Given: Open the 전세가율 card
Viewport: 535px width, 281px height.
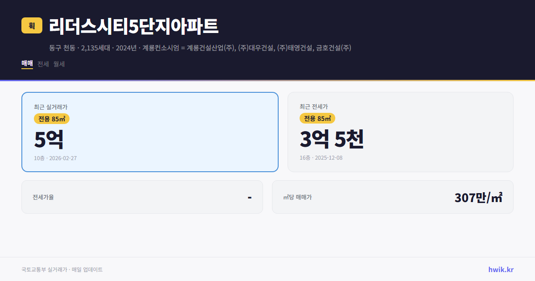Looking at the screenshot, I should (142, 197).
